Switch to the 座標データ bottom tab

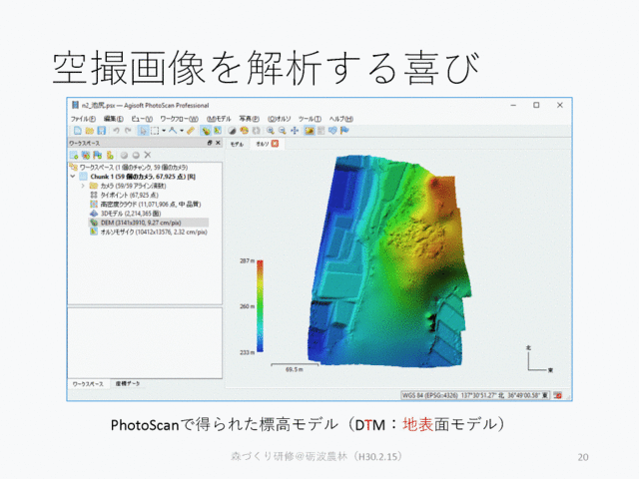(x=128, y=383)
